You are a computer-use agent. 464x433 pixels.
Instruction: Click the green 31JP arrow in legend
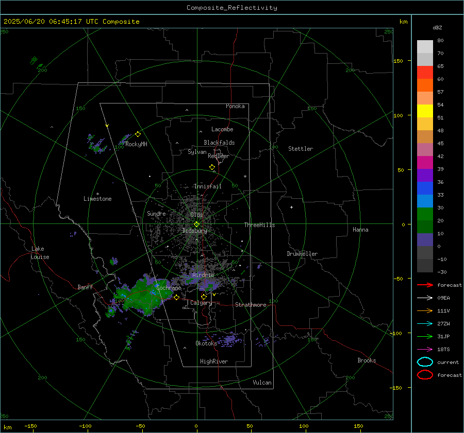[x=425, y=336]
